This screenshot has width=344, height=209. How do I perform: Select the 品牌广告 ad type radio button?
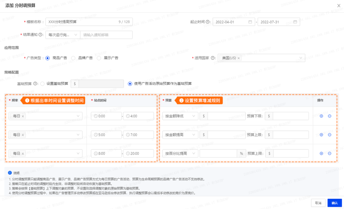(x=73, y=58)
